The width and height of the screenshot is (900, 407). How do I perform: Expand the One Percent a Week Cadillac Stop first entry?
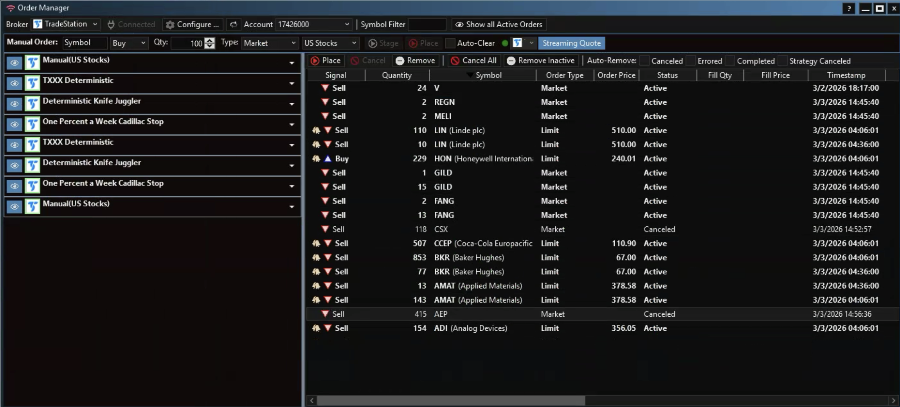pos(292,124)
